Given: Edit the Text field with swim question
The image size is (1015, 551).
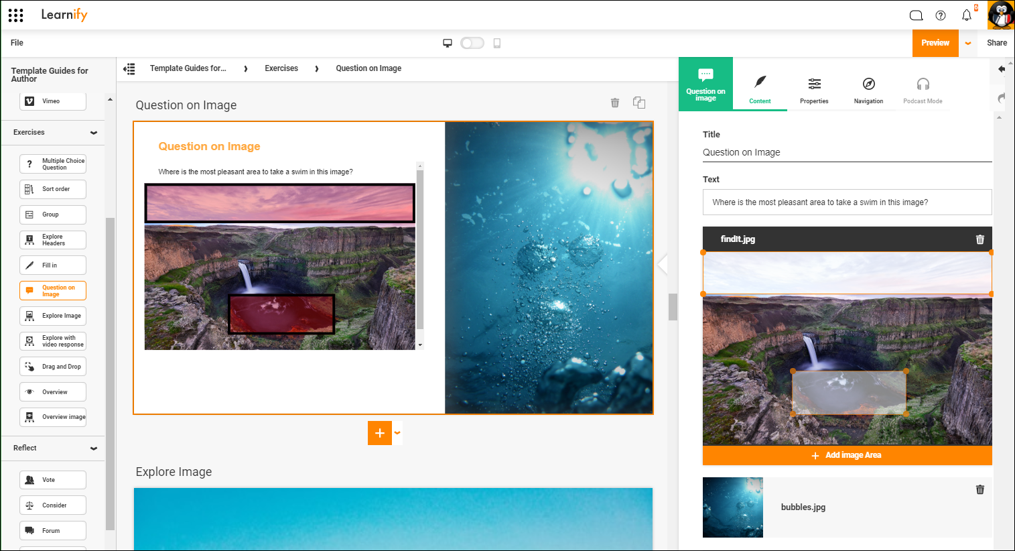Looking at the screenshot, I should pos(847,202).
